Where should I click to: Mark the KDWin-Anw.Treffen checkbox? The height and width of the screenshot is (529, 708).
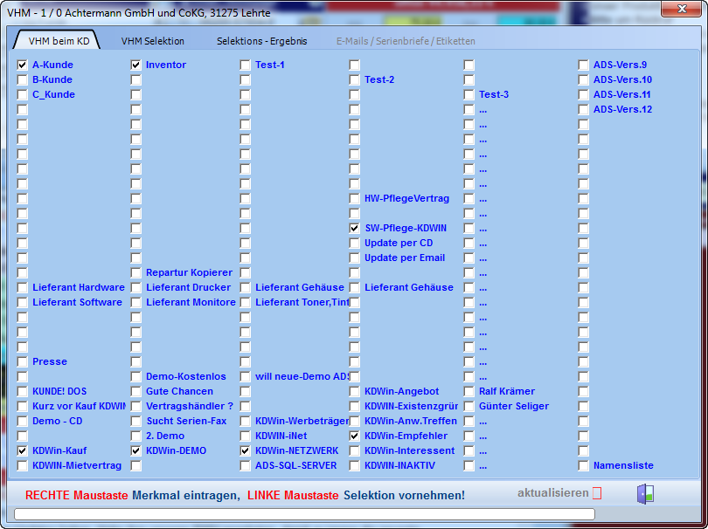[355, 422]
